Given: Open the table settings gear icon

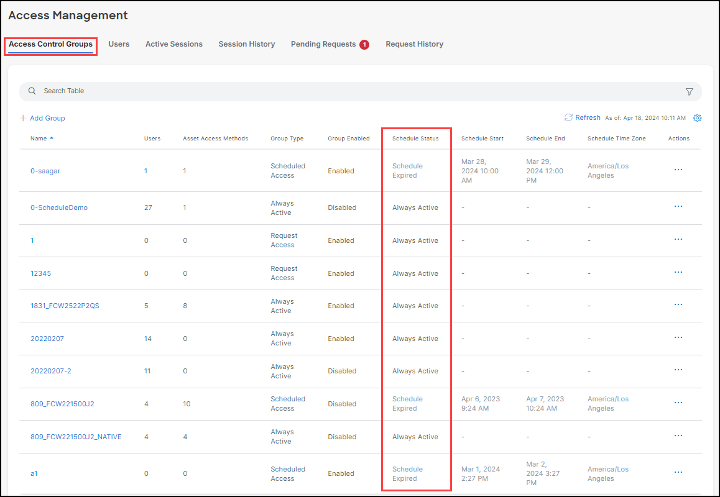Looking at the screenshot, I should 697,117.
